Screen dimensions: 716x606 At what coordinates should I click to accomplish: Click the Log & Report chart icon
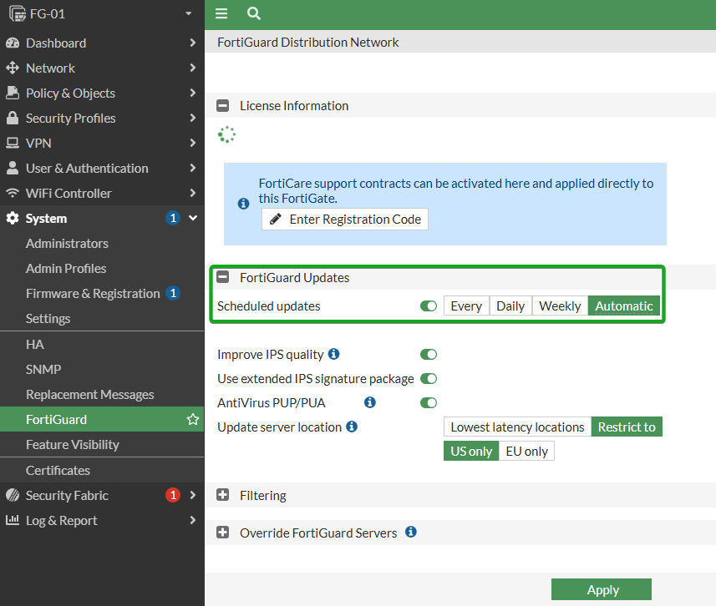(13, 520)
